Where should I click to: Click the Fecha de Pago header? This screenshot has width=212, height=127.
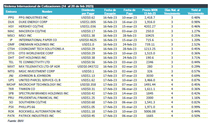pyautogui.click(x=129, y=12)
